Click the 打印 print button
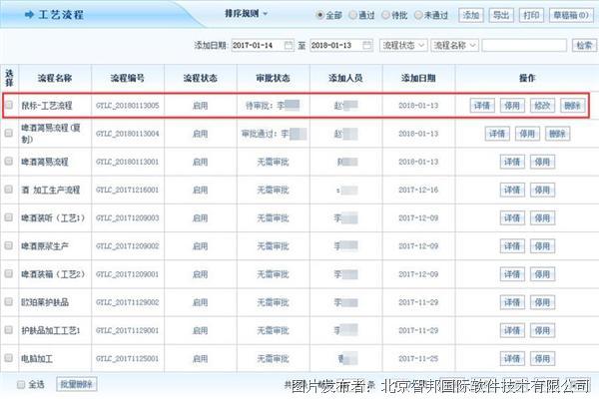The height and width of the screenshot is (399, 599). [531, 15]
